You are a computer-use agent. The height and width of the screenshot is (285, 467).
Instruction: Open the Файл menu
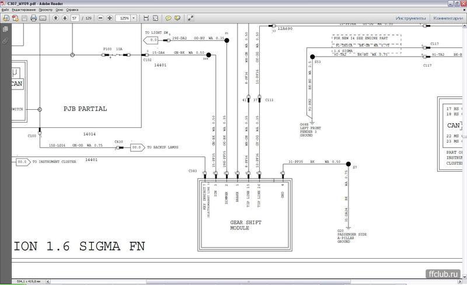coord(5,10)
